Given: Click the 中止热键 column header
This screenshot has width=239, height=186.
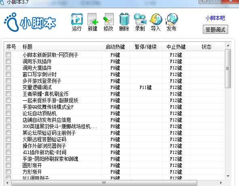Looking at the screenshot, I should coord(176,47).
